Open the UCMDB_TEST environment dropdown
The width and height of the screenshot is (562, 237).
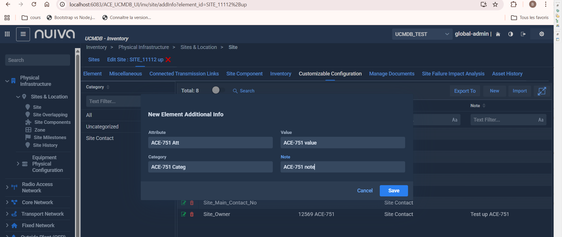click(x=422, y=34)
